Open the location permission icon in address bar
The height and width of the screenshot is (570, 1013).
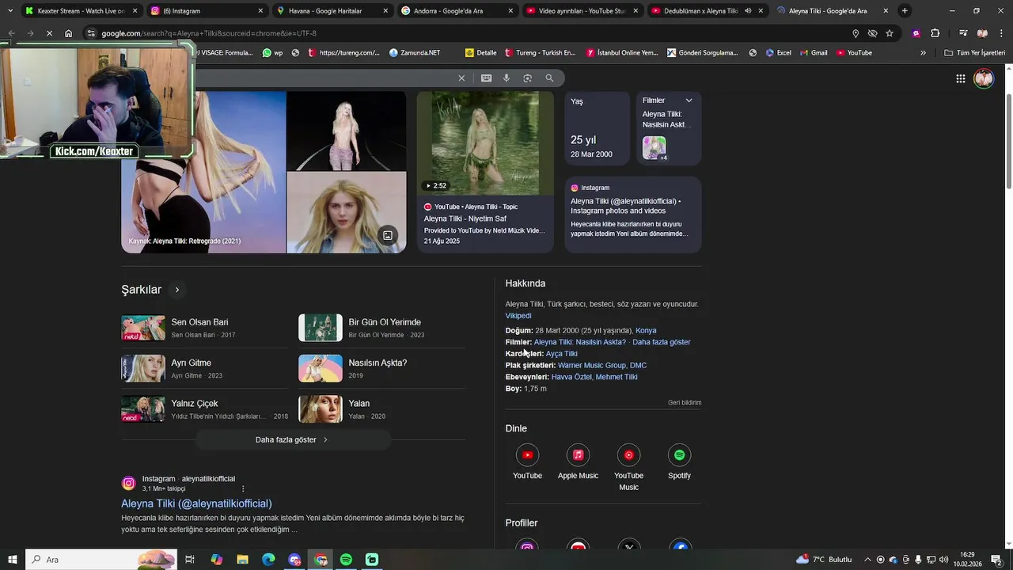pyautogui.click(x=856, y=33)
